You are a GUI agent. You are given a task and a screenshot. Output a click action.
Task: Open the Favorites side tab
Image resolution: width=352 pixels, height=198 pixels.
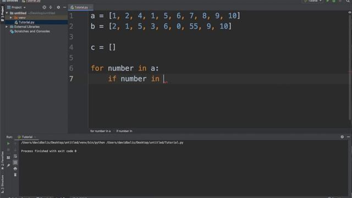(x=2, y=161)
